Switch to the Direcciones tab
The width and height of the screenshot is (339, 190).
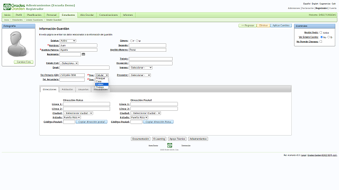(x=49, y=89)
